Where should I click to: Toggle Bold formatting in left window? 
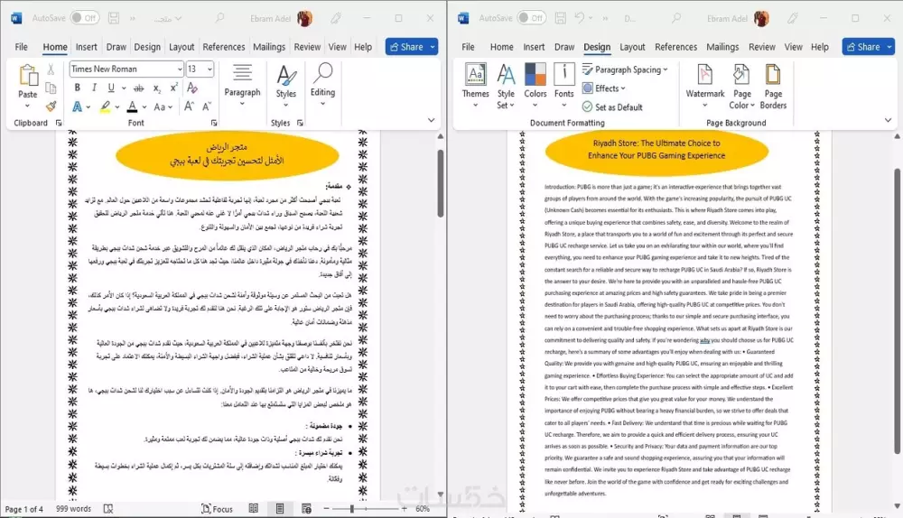(x=77, y=88)
